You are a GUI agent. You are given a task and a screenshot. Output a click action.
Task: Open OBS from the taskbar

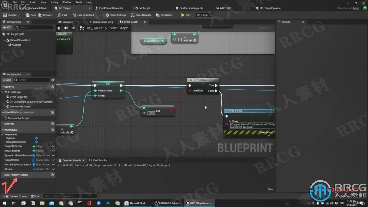(x=168, y=203)
